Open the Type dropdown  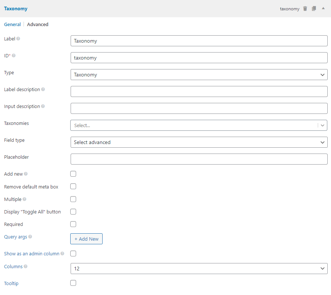tap(199, 75)
